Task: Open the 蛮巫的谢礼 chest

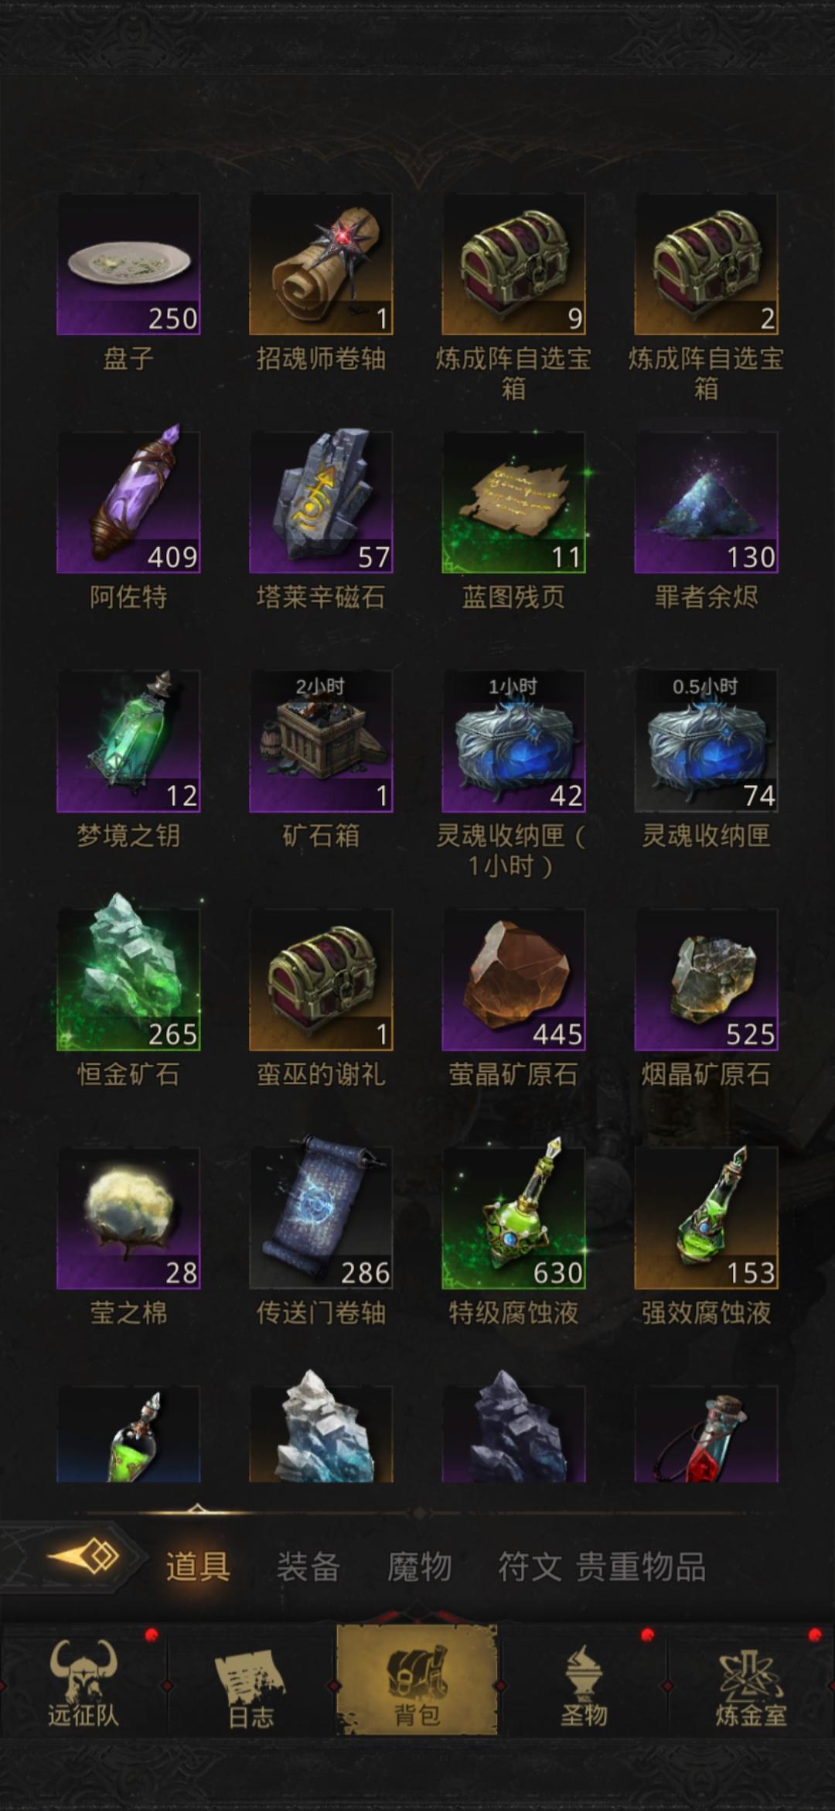Action: click(x=321, y=979)
